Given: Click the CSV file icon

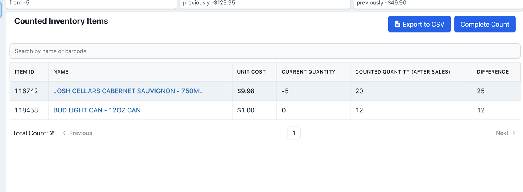Looking at the screenshot, I should [397, 24].
